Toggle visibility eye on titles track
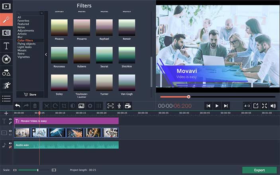The height and width of the screenshot is (175, 280). point(10,119)
